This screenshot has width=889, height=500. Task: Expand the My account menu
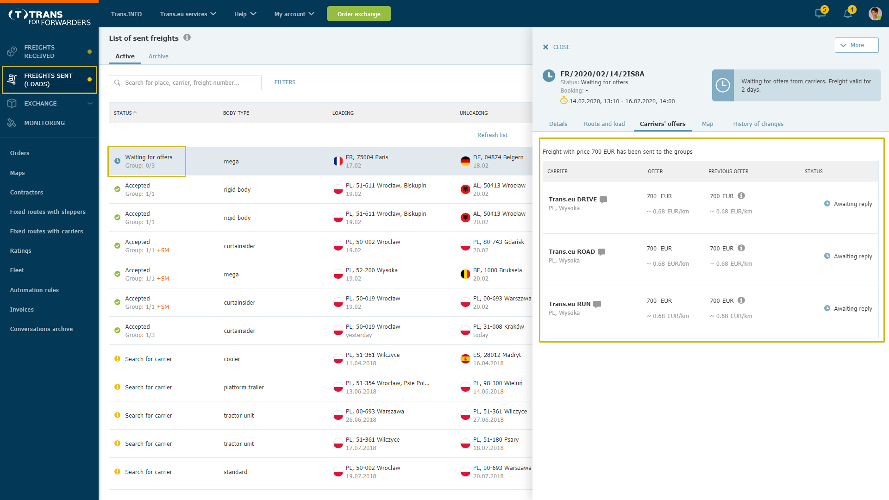pyautogui.click(x=294, y=14)
